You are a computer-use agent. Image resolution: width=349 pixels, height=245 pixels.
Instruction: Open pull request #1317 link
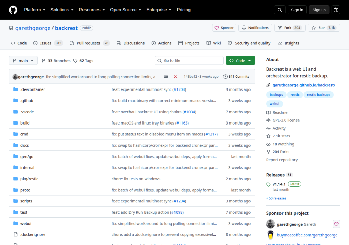click(211, 134)
